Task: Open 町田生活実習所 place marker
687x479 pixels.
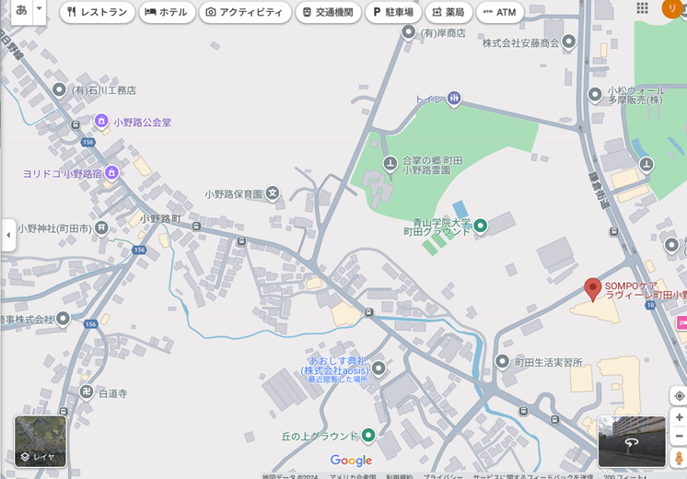Action: tap(502, 362)
